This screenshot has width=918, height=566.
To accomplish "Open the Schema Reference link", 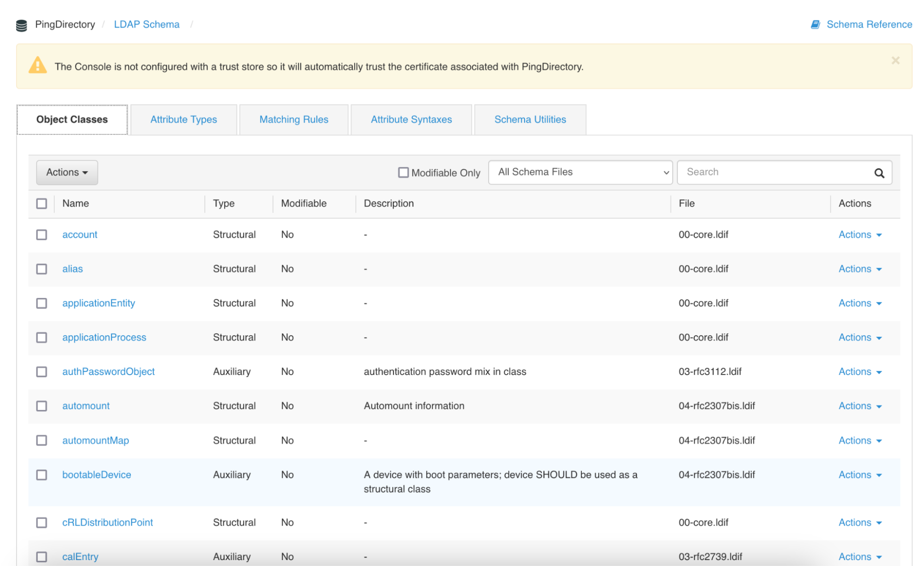I will tap(869, 24).
